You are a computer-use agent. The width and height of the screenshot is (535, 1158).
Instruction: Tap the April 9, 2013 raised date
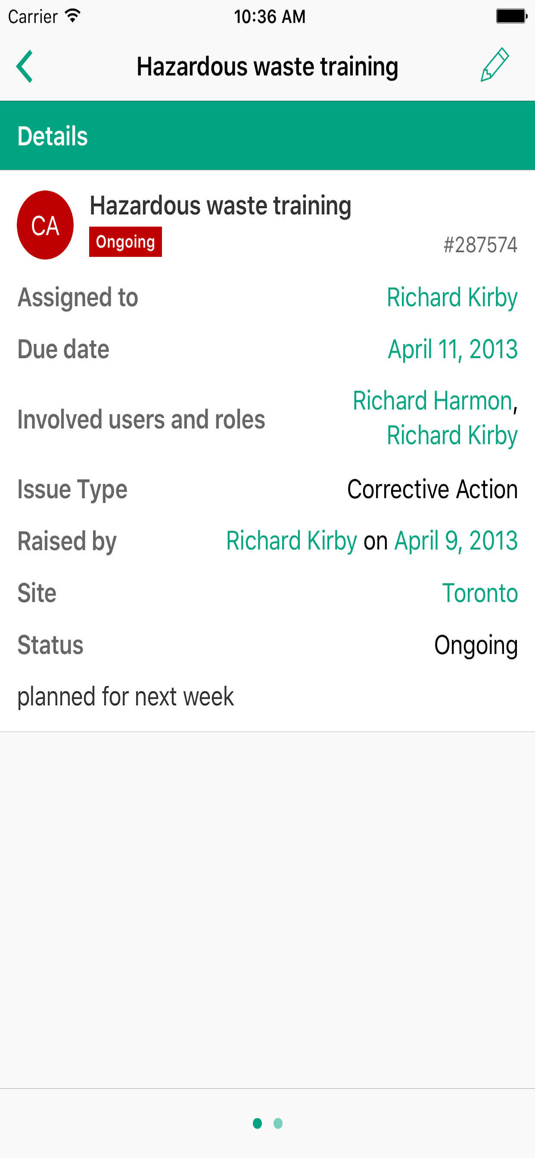pyautogui.click(x=456, y=541)
